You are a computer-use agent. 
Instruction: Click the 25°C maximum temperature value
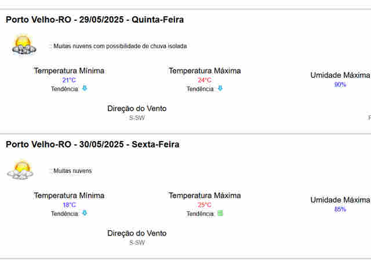(205, 205)
